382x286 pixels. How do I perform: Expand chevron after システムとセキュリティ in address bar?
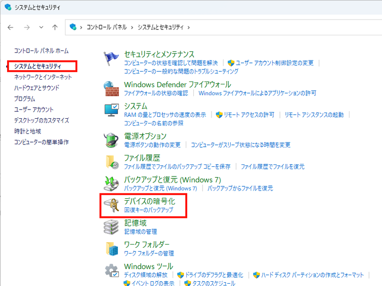(x=189, y=28)
